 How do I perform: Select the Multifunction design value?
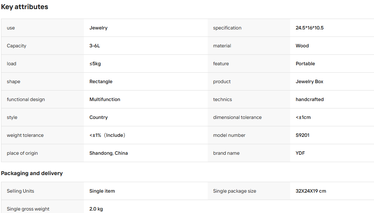(x=105, y=99)
